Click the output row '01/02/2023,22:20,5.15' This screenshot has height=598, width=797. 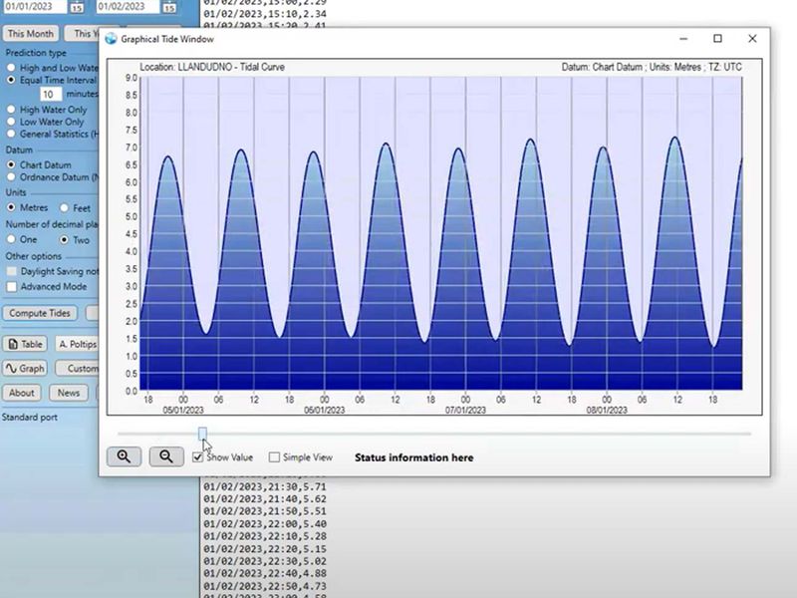point(265,549)
